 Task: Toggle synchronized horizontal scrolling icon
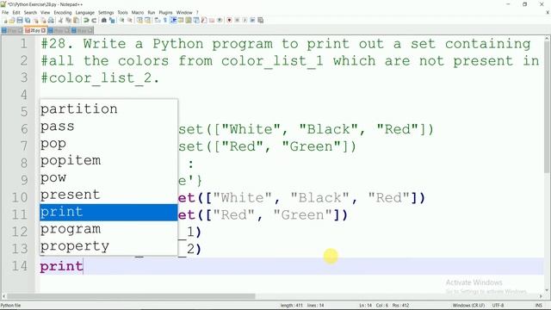pos(147,21)
